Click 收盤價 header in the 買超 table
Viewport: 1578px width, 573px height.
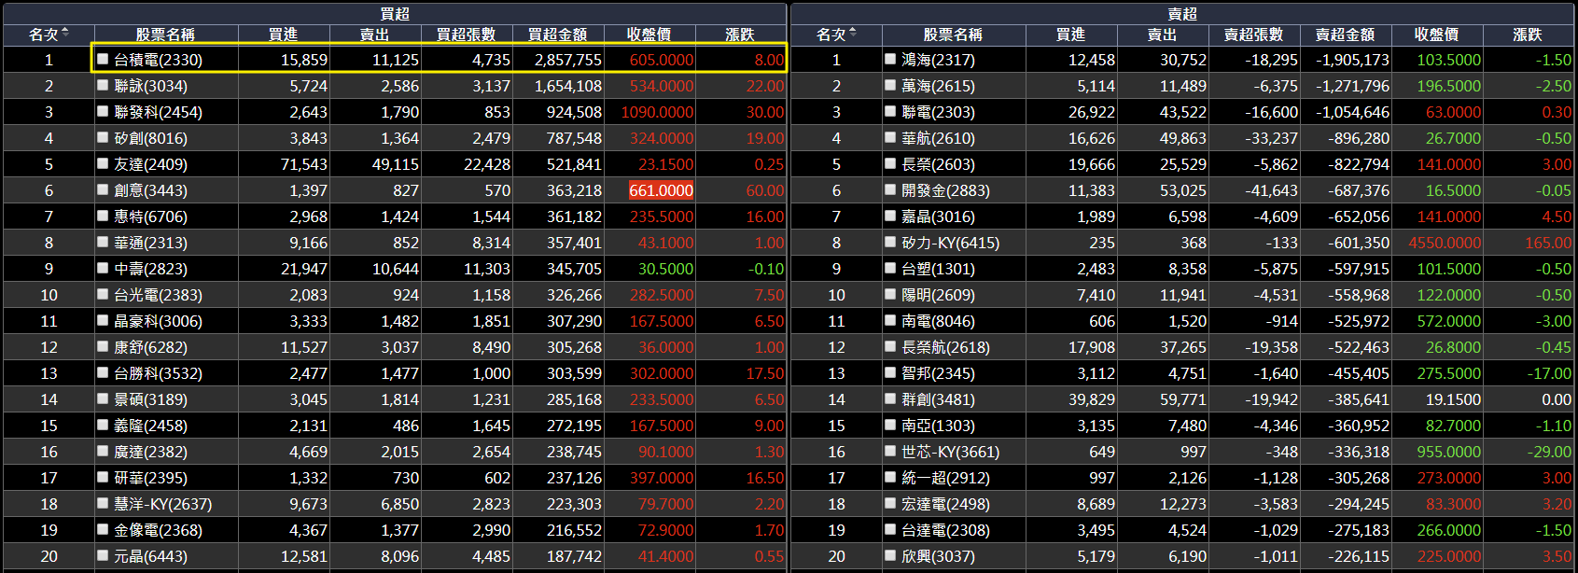(x=649, y=35)
